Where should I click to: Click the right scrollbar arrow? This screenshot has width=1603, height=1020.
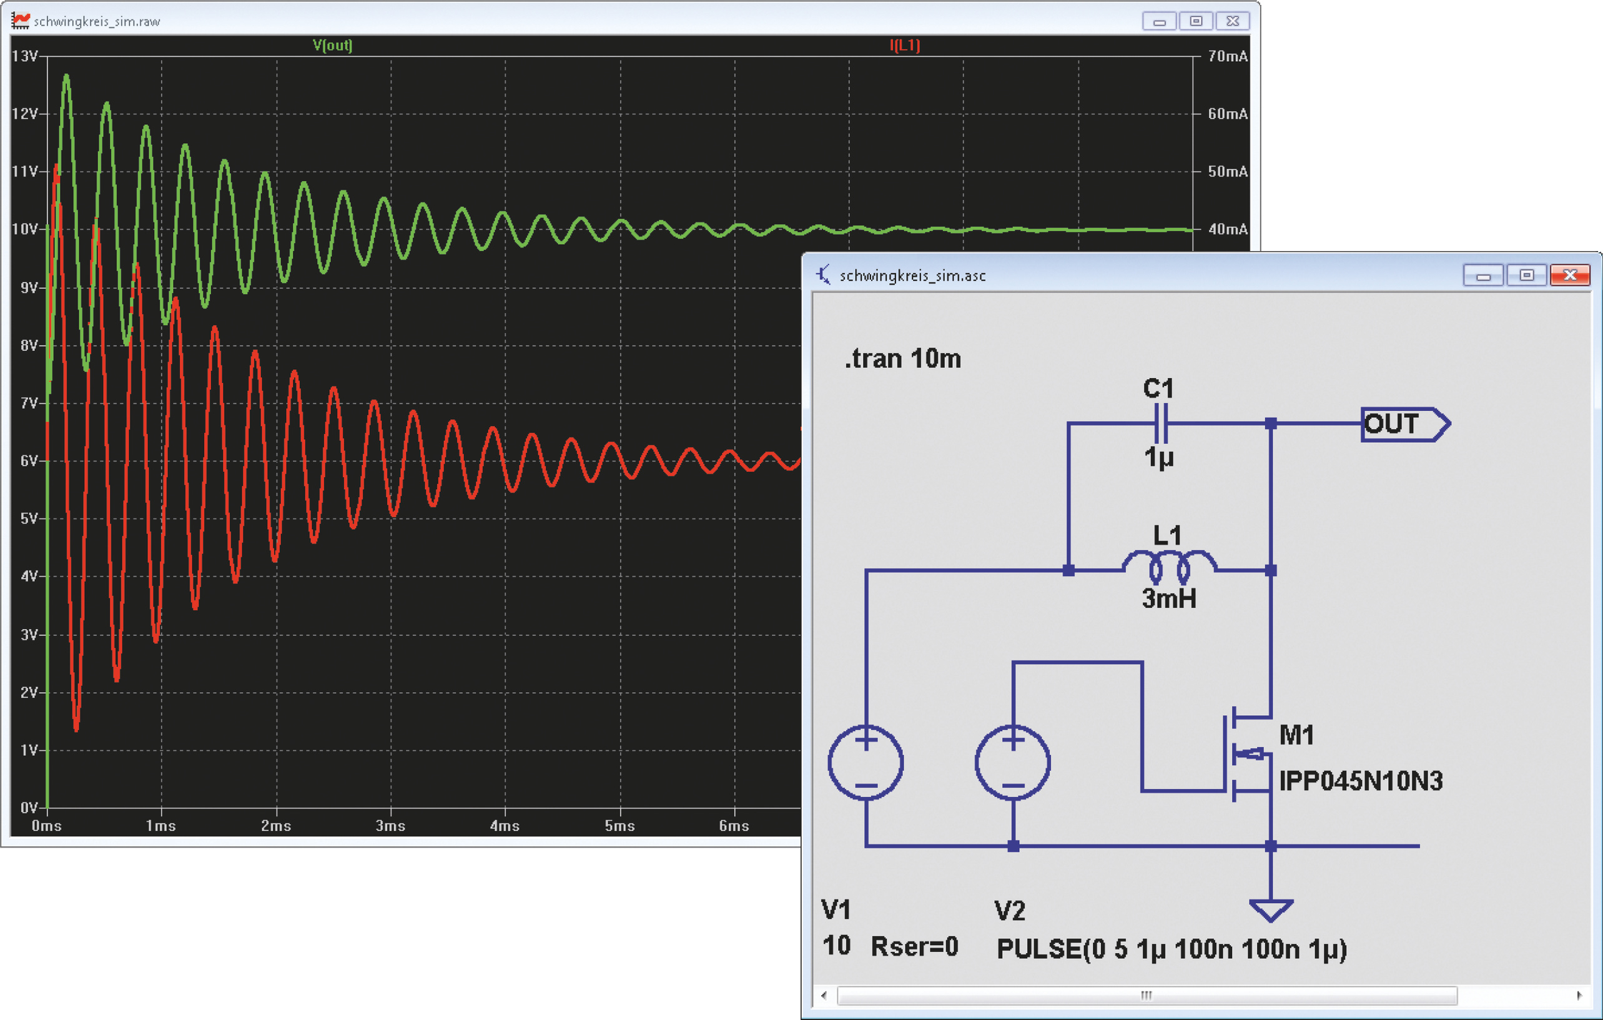tap(1579, 996)
